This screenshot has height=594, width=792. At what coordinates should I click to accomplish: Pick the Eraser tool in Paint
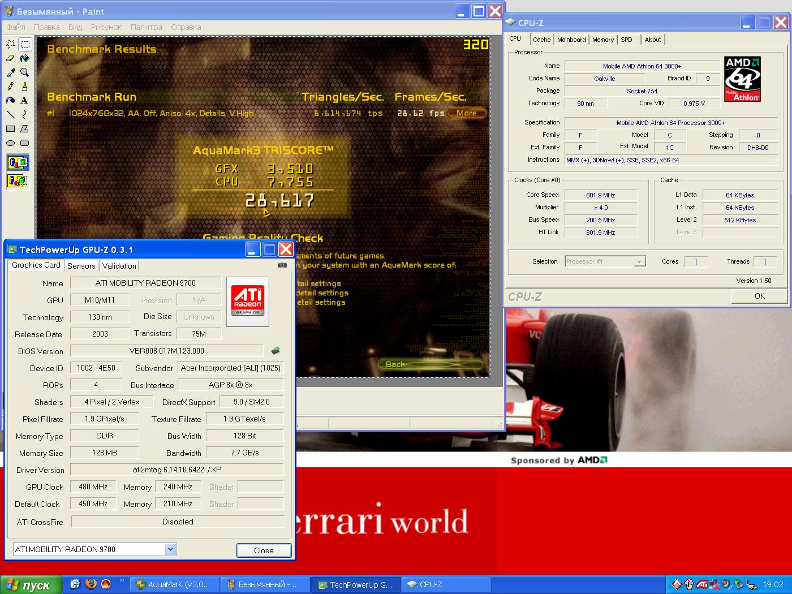pyautogui.click(x=11, y=58)
